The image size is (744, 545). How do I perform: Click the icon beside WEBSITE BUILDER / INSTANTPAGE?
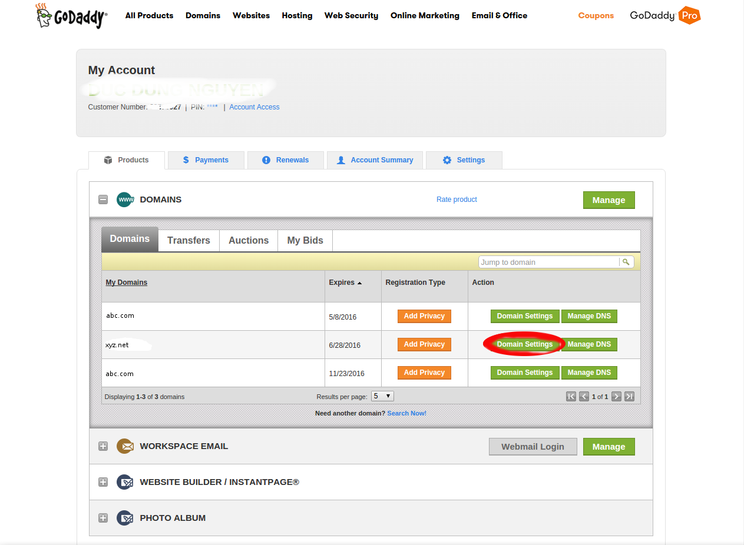pos(125,482)
